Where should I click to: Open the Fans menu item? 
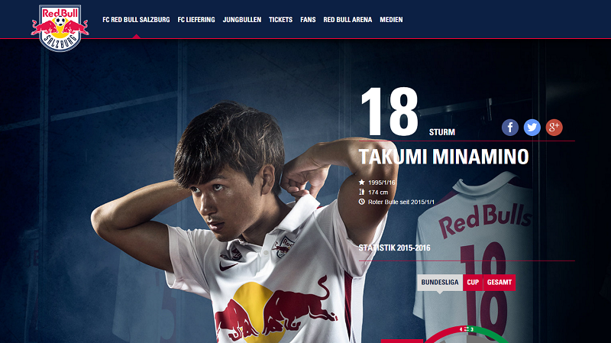click(x=308, y=20)
